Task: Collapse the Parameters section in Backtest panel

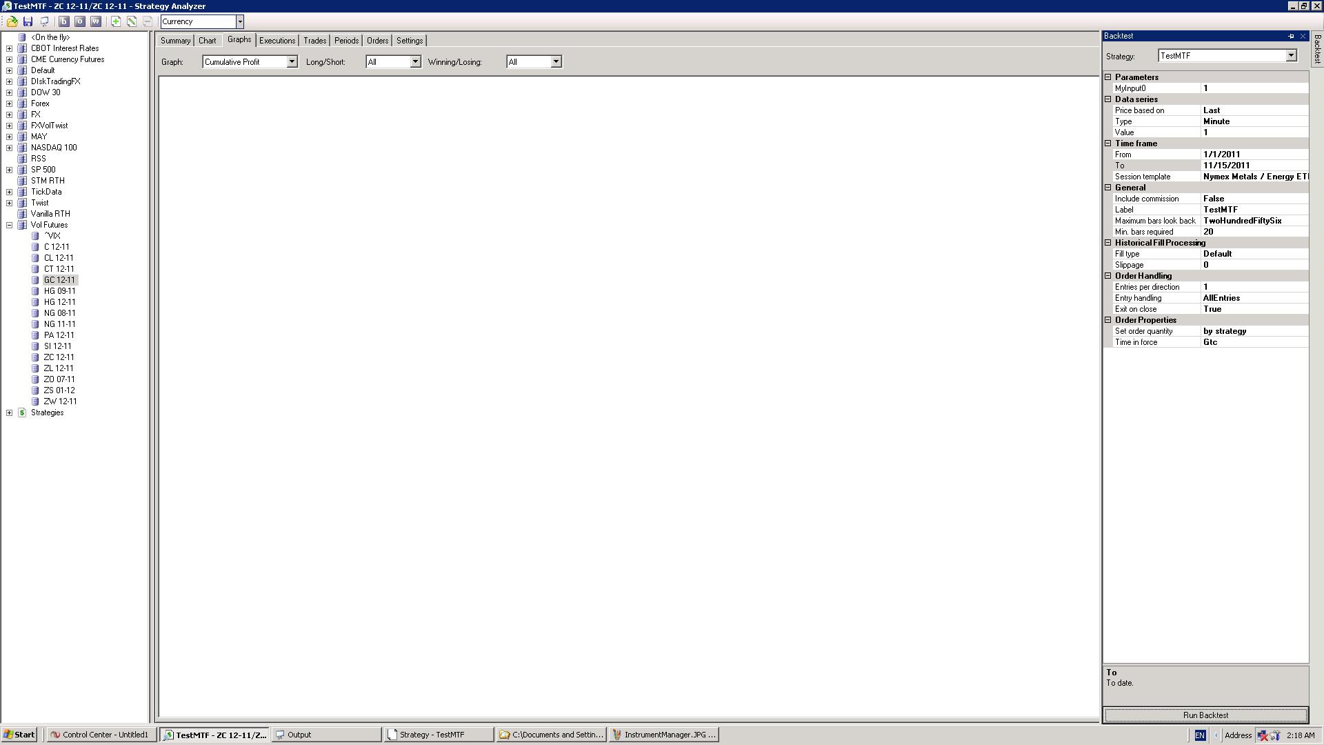Action: (x=1108, y=77)
